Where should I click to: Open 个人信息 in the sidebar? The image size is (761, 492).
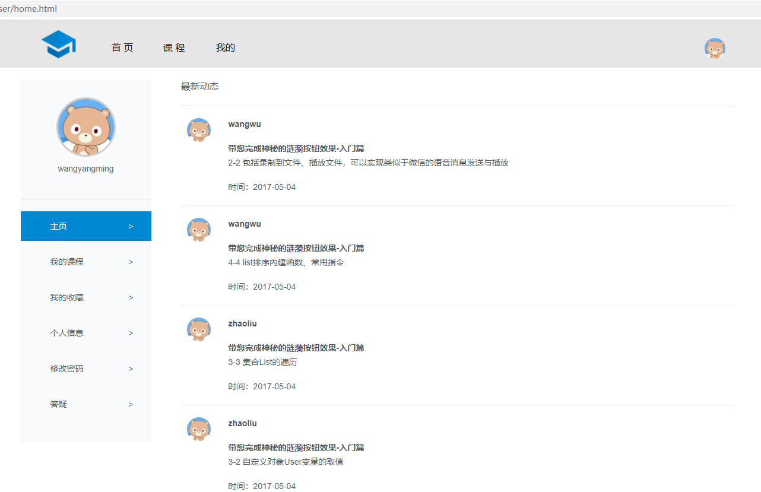click(86, 333)
